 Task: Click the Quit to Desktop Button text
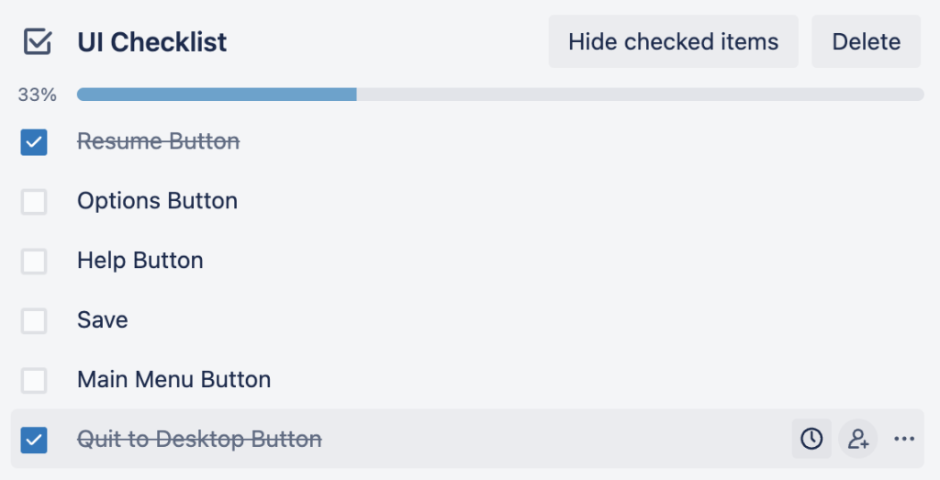(x=199, y=440)
